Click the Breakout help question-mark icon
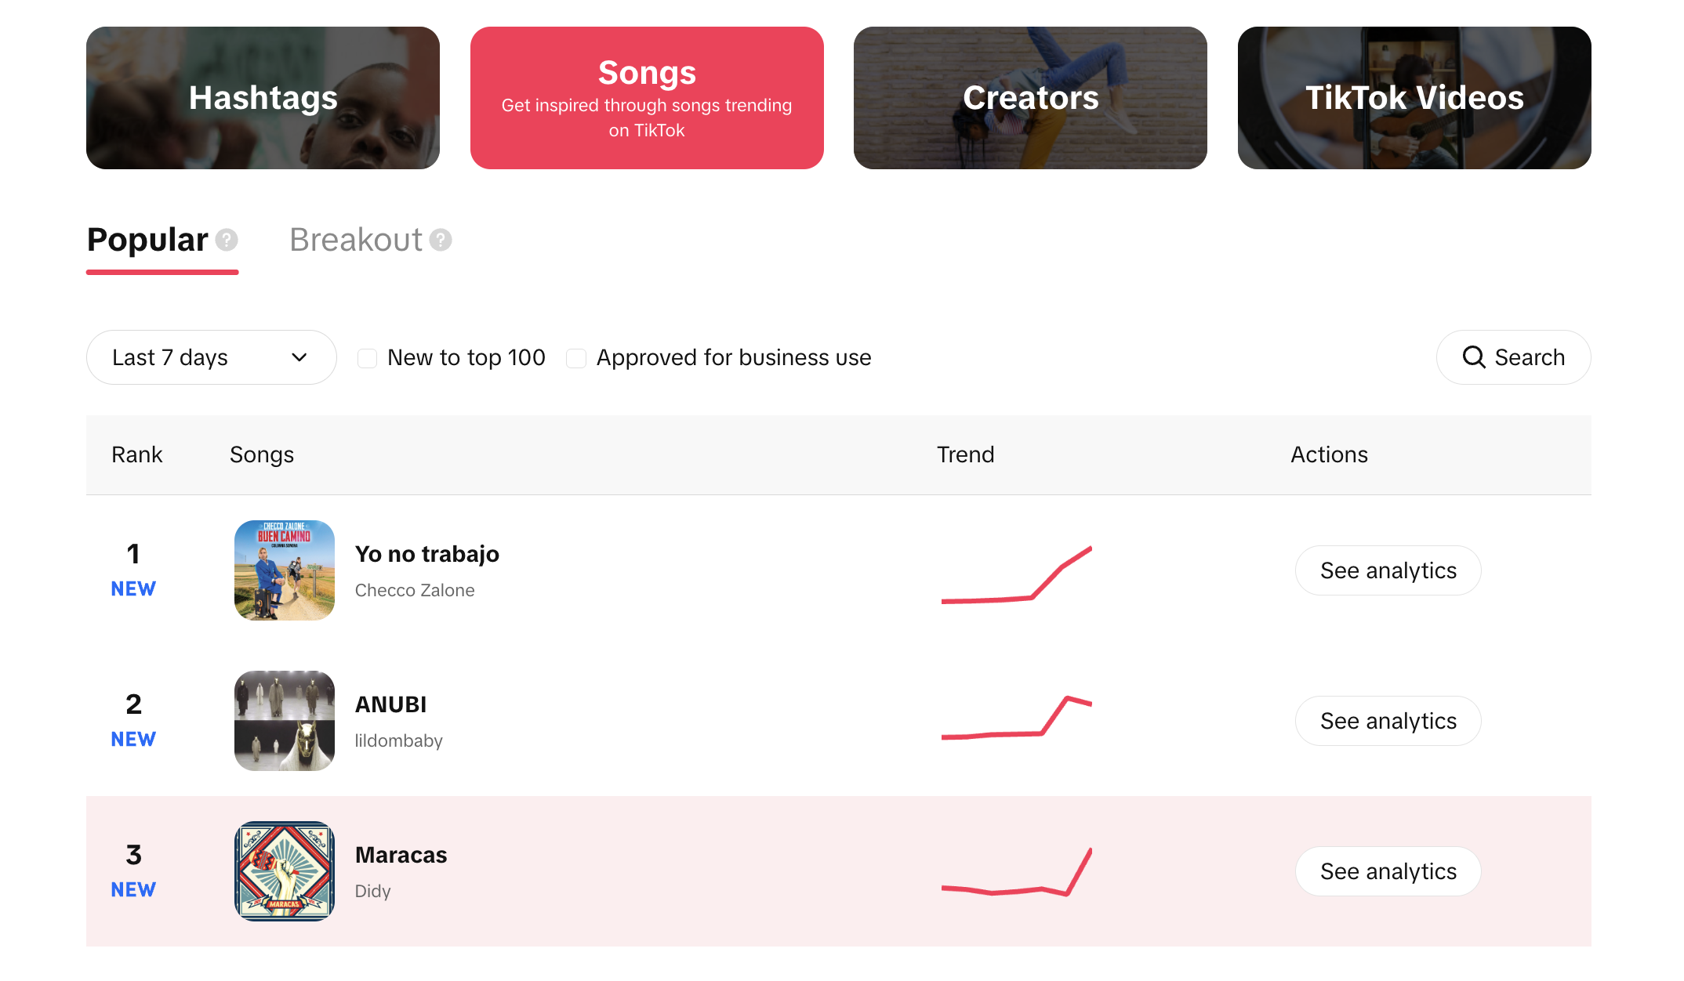 click(441, 240)
